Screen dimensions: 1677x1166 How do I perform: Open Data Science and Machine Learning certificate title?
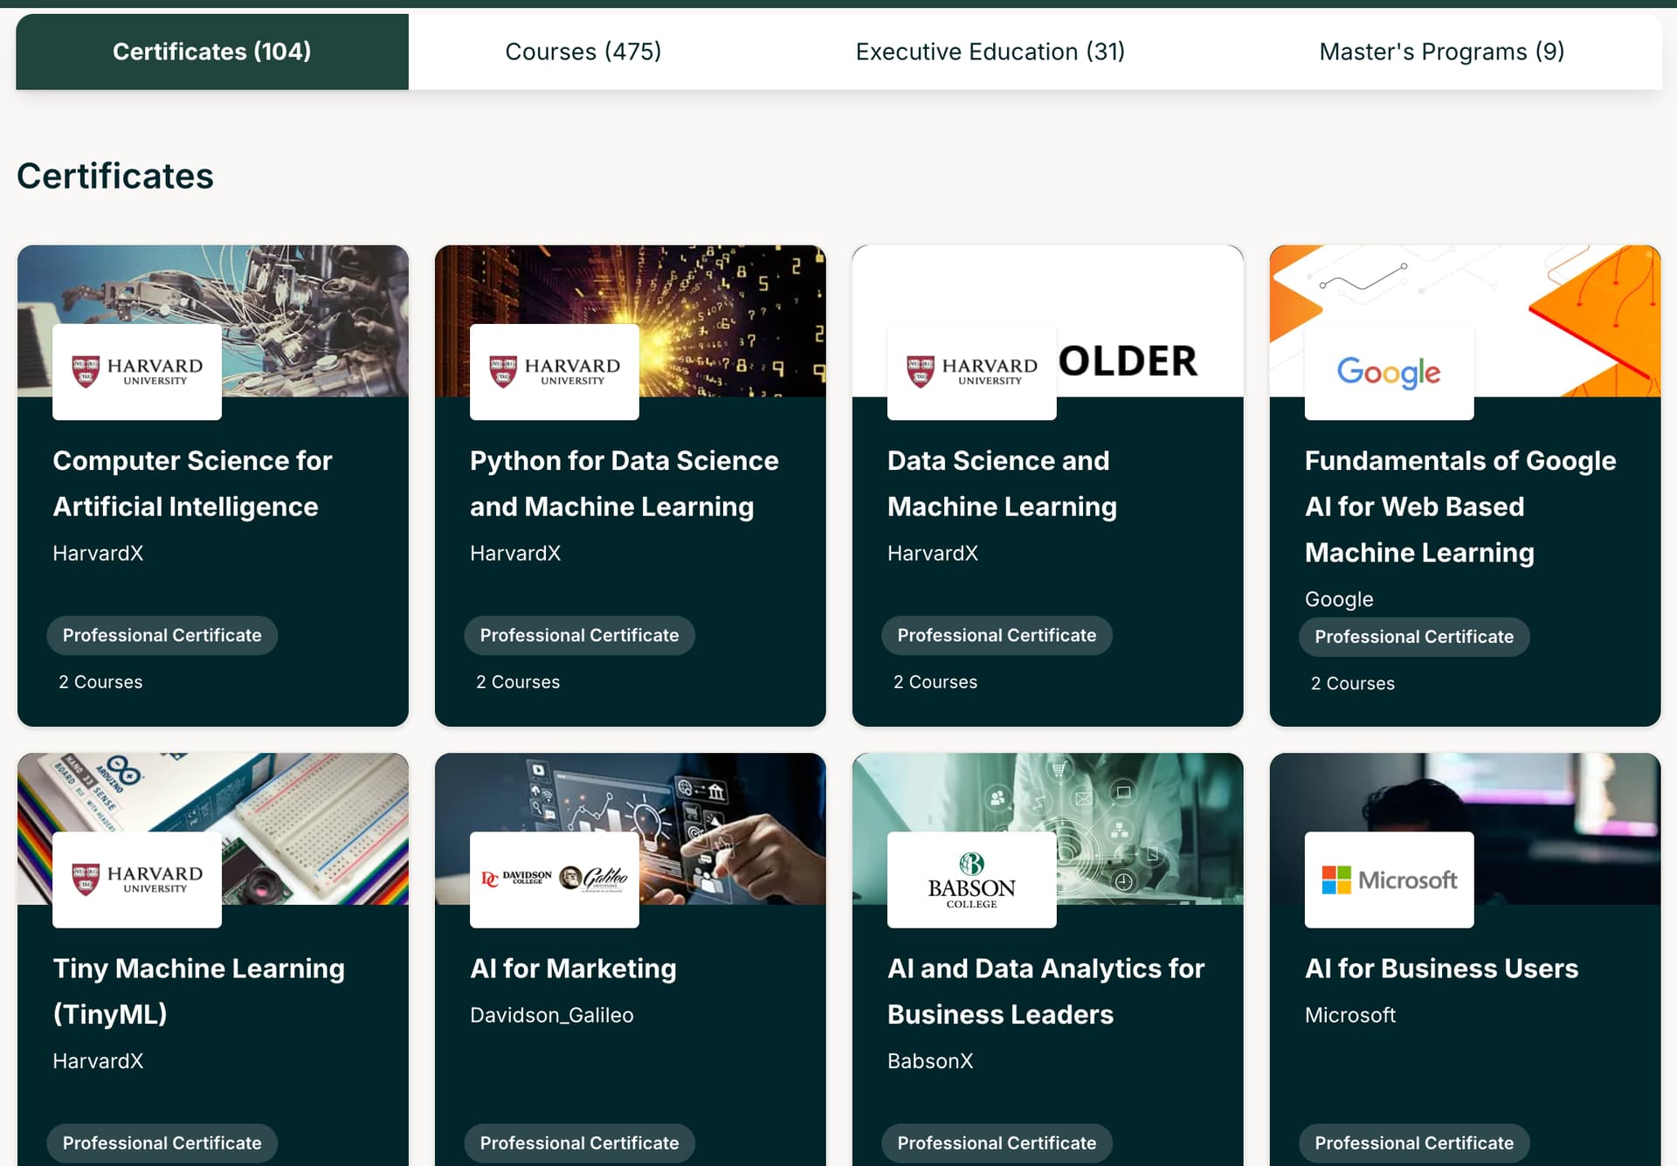(1002, 484)
